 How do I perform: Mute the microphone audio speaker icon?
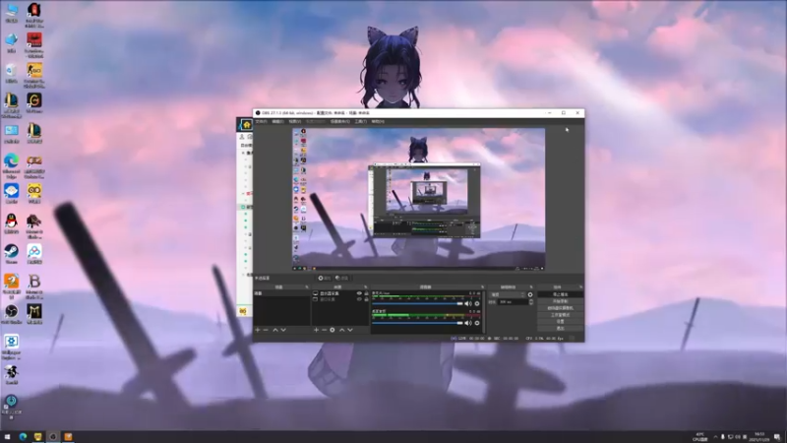pyautogui.click(x=468, y=304)
